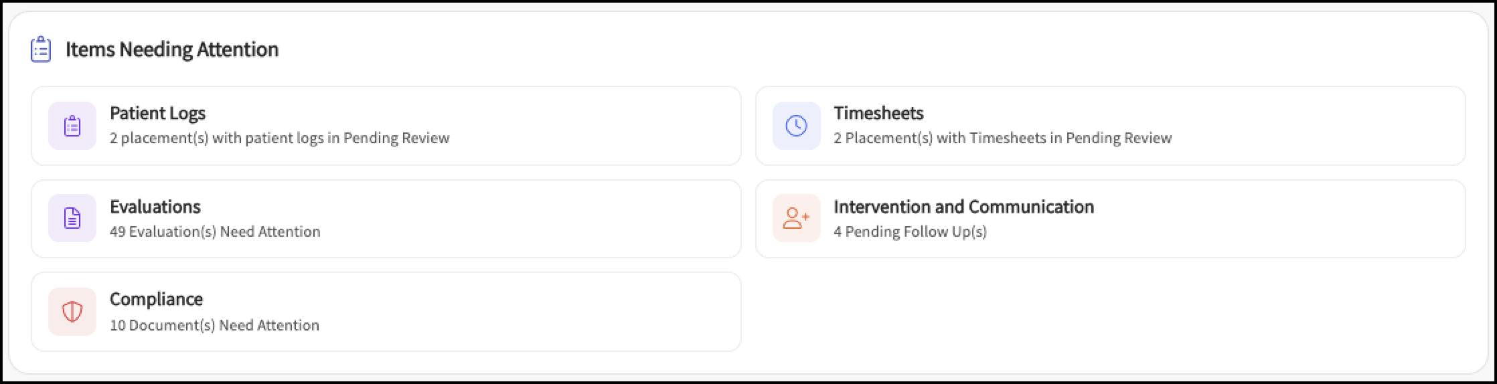Click the Items Needing Attention clipboard icon
Viewport: 1497px width, 384px height.
tap(41, 50)
